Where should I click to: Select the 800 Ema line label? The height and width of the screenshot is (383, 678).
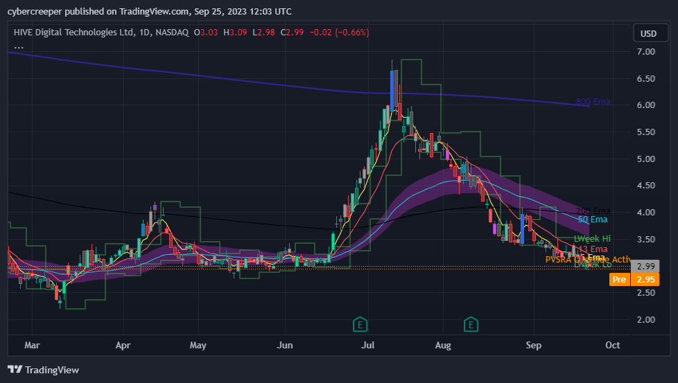click(593, 102)
